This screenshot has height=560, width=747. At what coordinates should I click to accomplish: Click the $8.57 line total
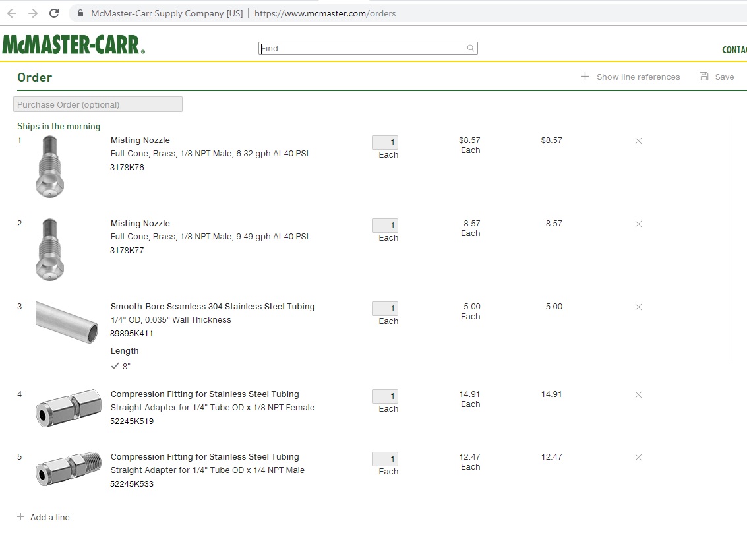(x=551, y=140)
